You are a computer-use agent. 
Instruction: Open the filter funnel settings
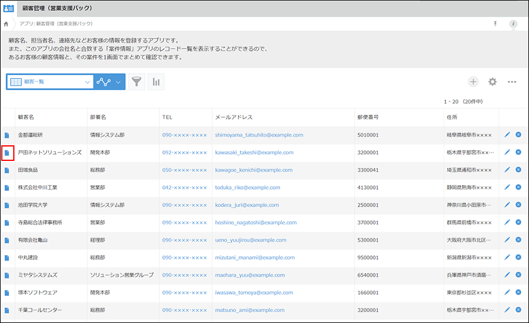[x=136, y=82]
